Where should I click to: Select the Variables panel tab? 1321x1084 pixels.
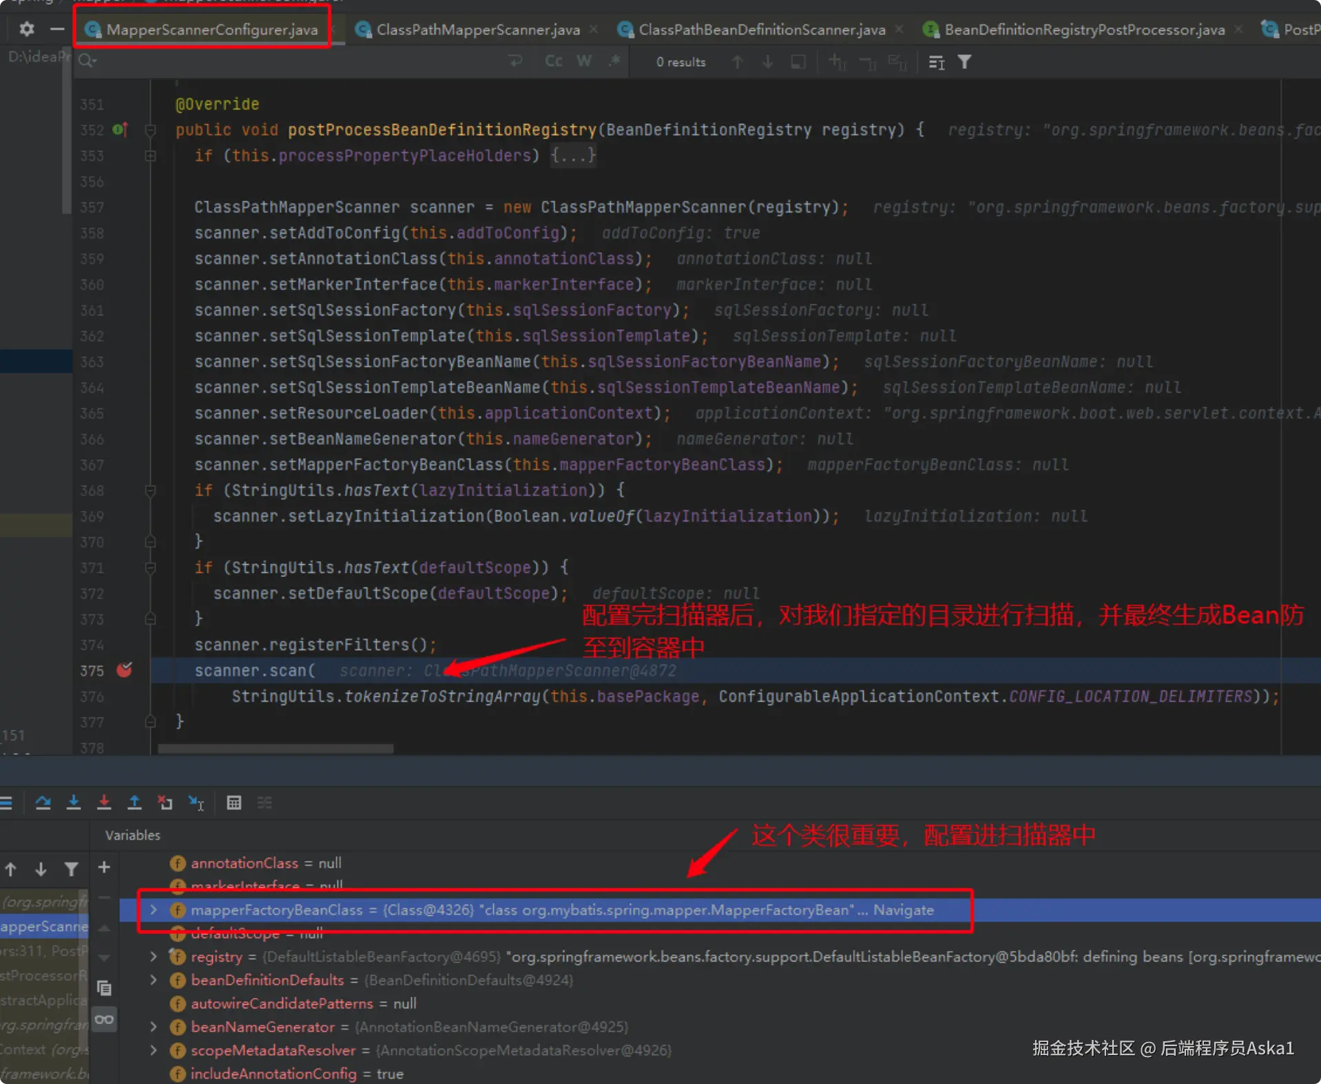[132, 835]
